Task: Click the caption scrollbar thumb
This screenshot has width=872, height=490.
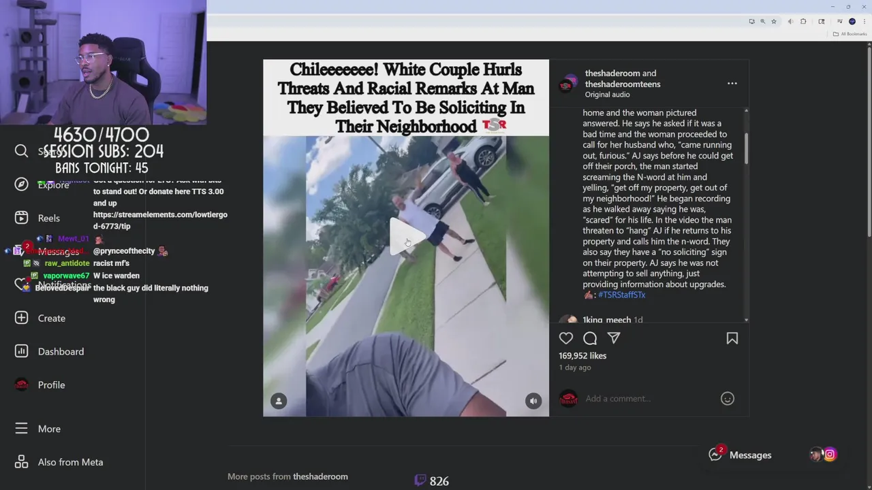Action: [746, 148]
